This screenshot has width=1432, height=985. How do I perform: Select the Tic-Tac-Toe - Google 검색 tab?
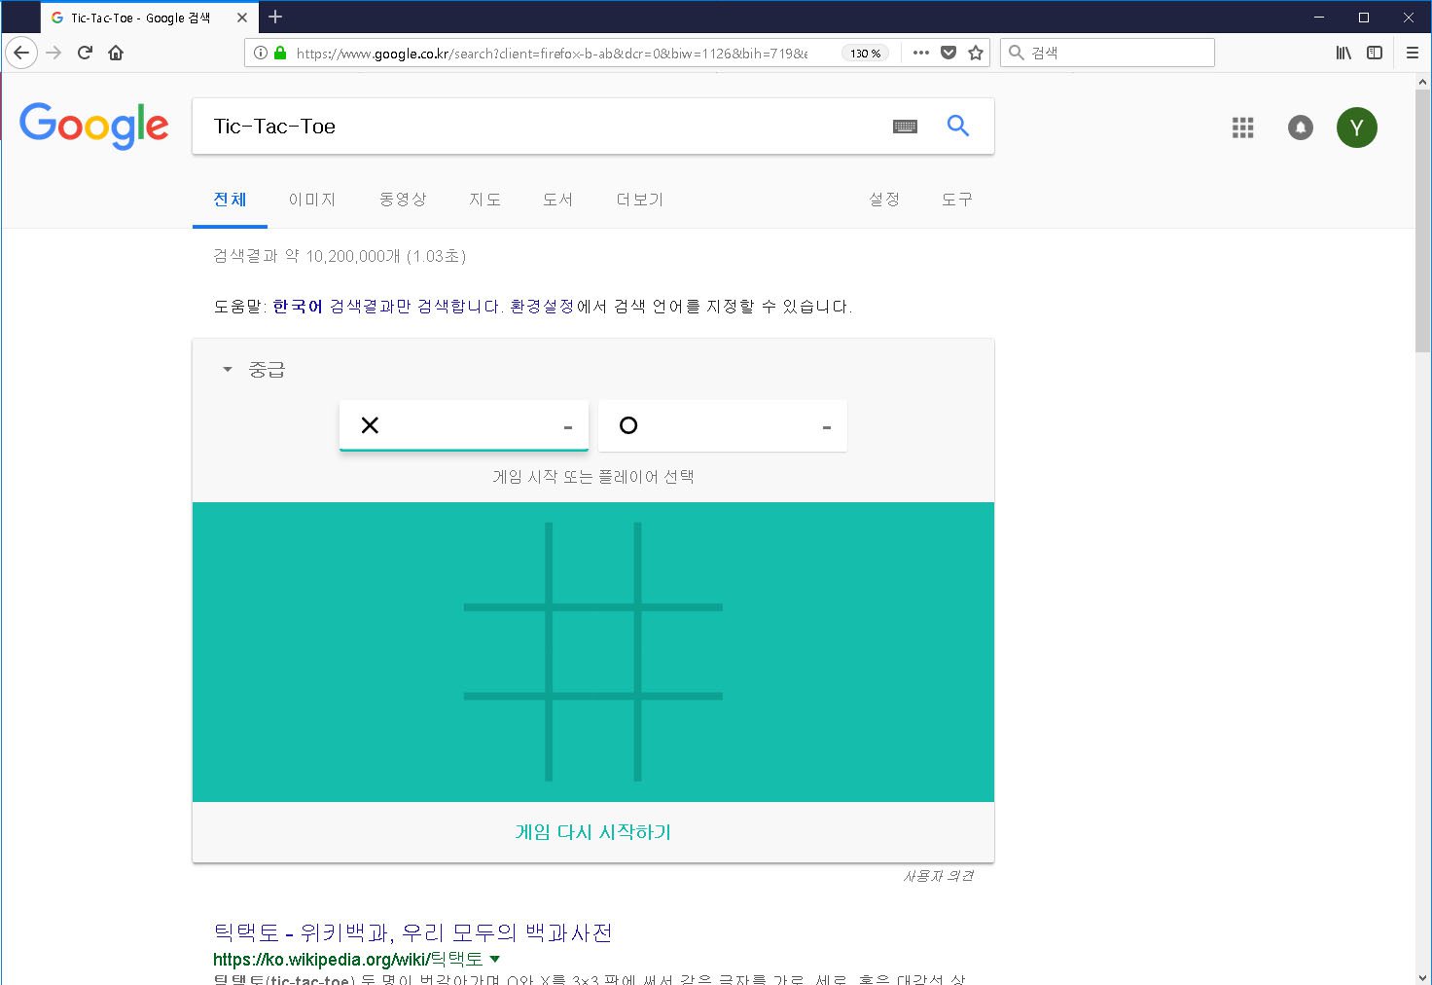click(141, 18)
